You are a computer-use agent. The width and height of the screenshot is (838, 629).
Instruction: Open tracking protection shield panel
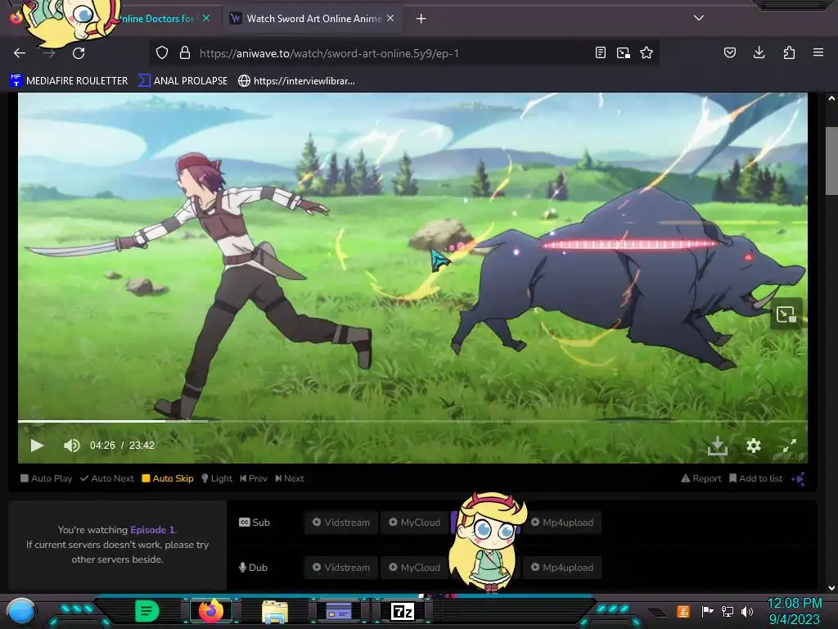[x=162, y=53]
